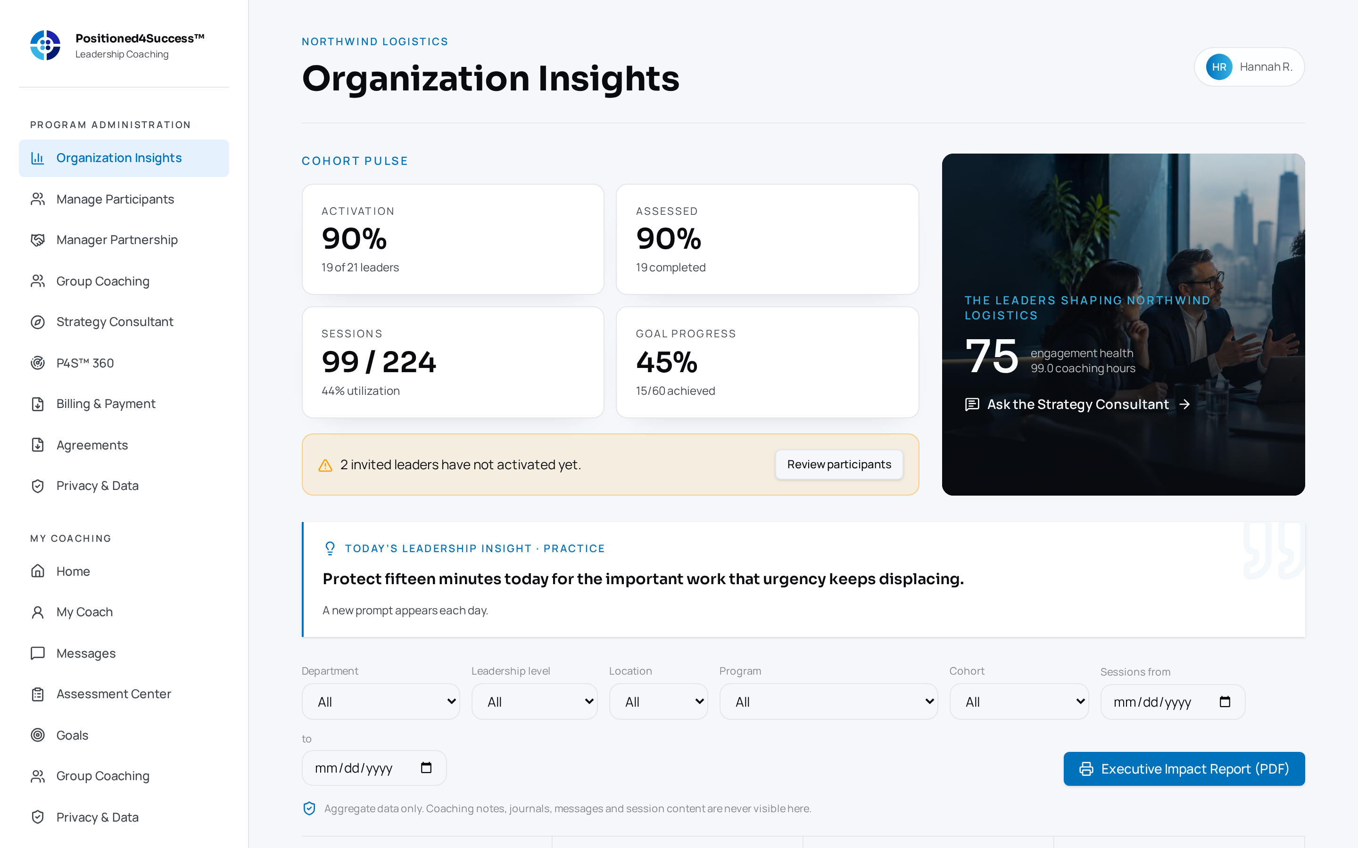Click the shield icon beside Aggregate data only
The height and width of the screenshot is (848, 1358).
pos(309,808)
